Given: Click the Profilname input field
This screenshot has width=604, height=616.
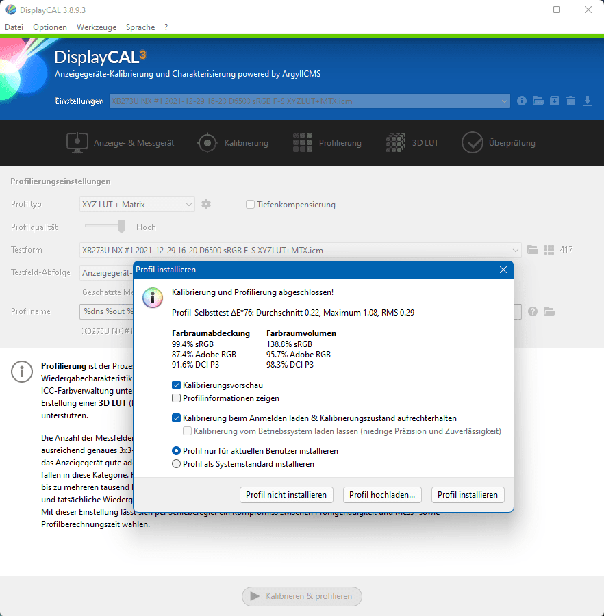Looking at the screenshot, I should pyautogui.click(x=300, y=311).
